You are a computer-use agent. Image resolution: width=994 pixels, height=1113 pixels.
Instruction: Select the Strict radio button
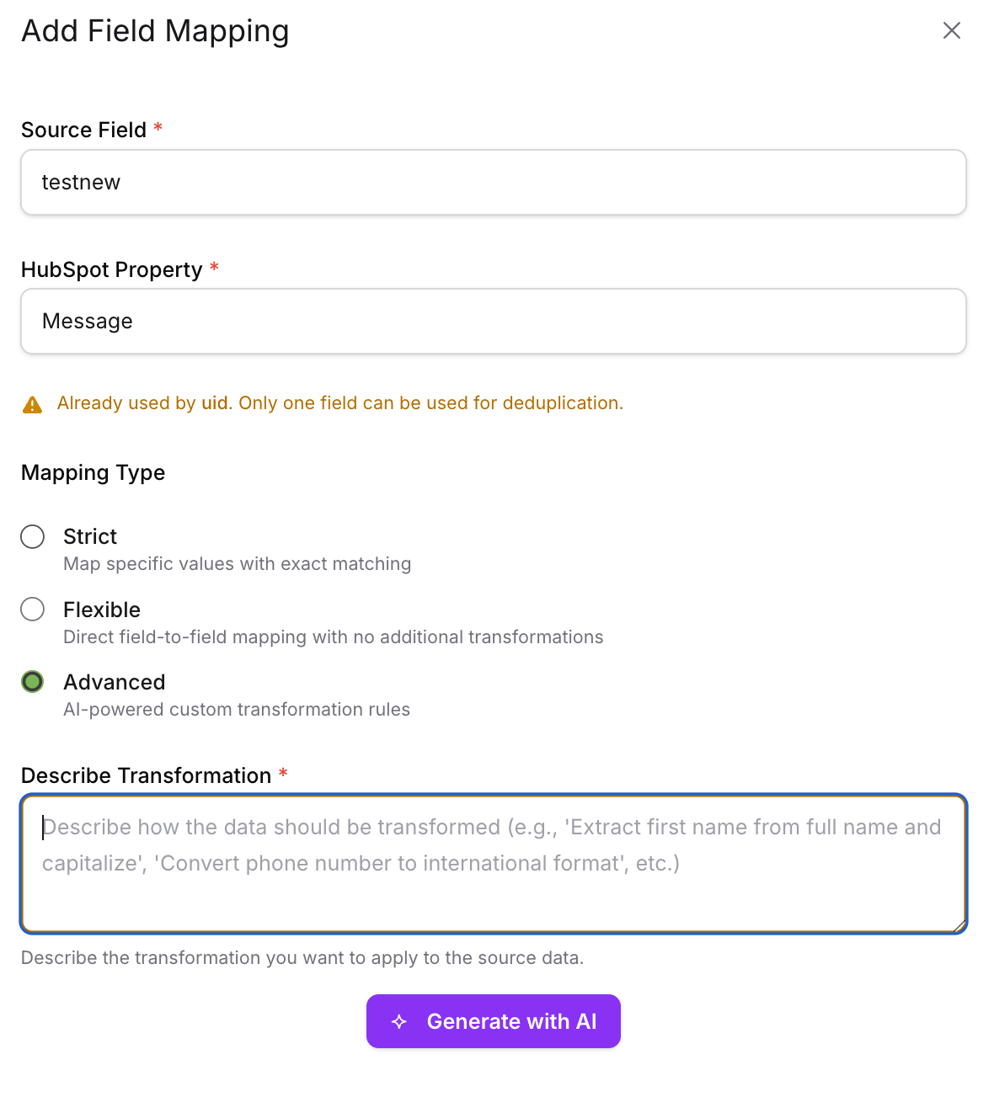(33, 536)
